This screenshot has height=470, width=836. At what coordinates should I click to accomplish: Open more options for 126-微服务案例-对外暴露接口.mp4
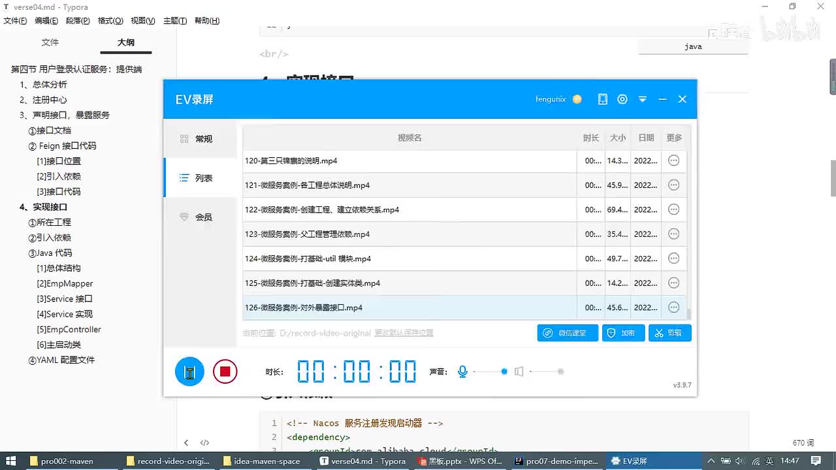pos(674,307)
